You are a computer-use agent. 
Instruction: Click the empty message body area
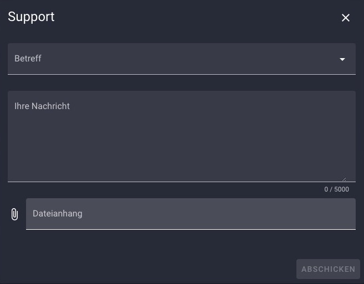(x=182, y=144)
